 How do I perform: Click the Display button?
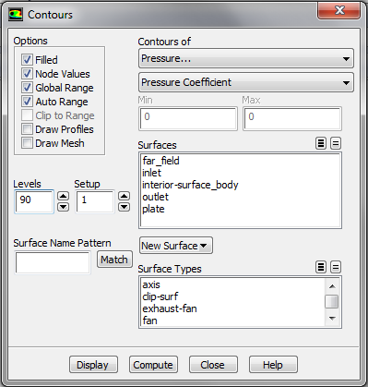tap(93, 365)
